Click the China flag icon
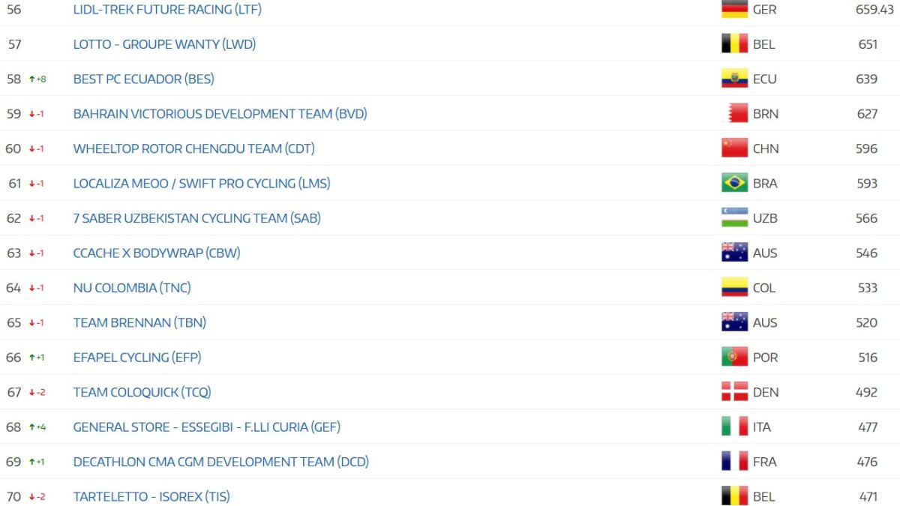The image size is (900, 506). (735, 148)
